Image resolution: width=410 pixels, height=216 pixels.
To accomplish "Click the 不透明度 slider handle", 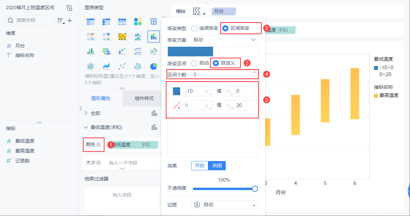I will (x=255, y=189).
